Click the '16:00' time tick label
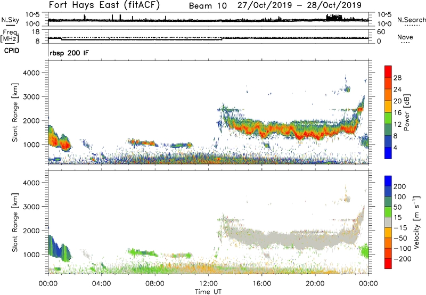426x295 pixels. (x=261, y=284)
